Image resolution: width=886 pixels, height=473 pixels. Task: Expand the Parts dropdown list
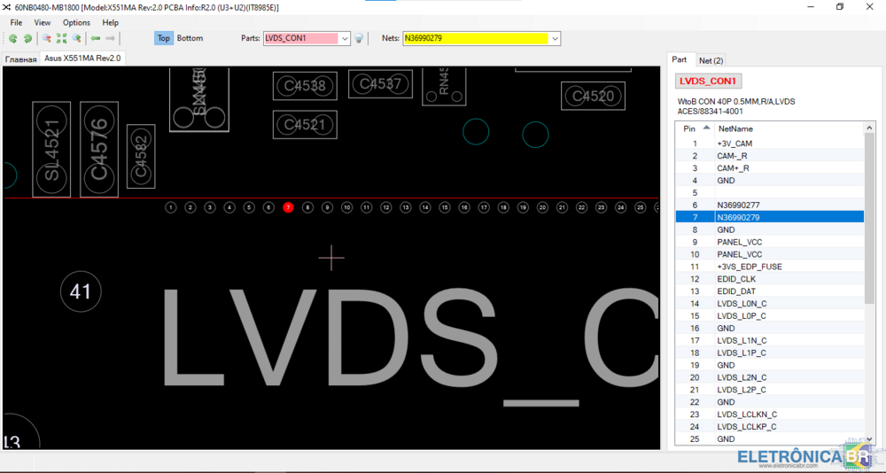[345, 39]
